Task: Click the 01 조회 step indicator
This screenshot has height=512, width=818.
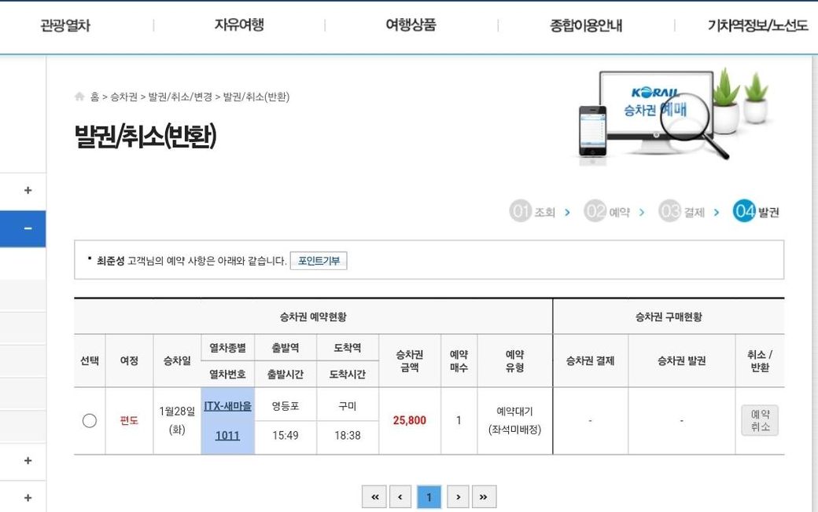Action: tap(532, 211)
